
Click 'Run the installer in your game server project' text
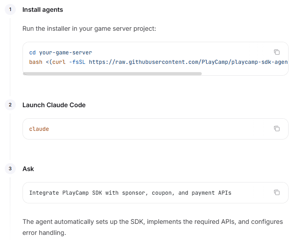(x=89, y=29)
